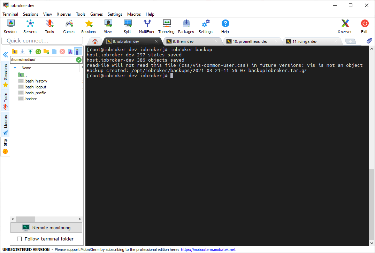This screenshot has width=375, height=253.
Task: Click the /home/modius/ path field
Action: (x=43, y=60)
